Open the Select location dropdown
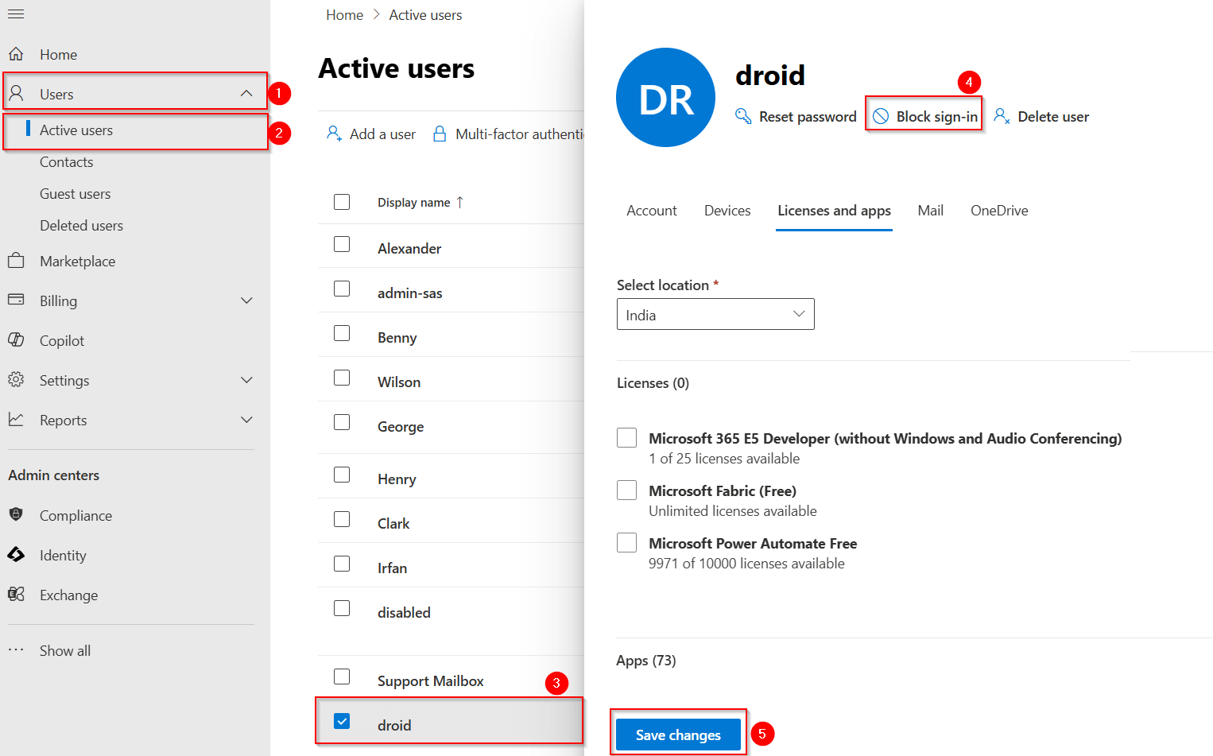 (x=715, y=315)
